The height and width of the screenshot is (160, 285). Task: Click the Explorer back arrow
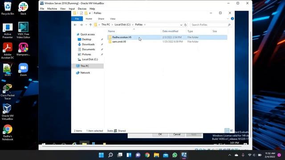75,25
